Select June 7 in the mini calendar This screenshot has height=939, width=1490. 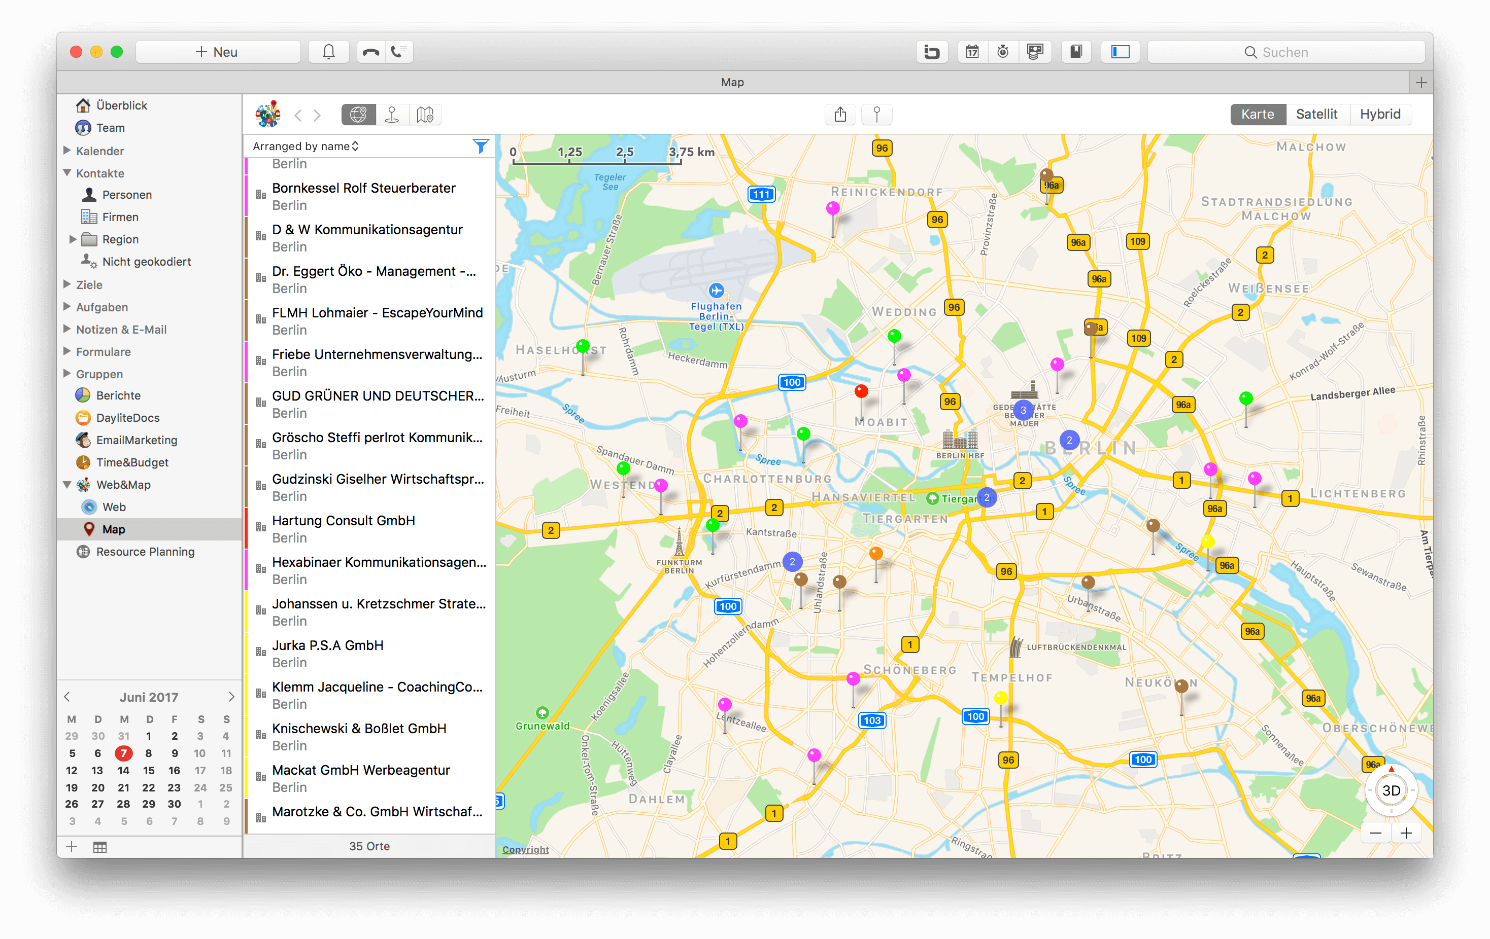123,753
